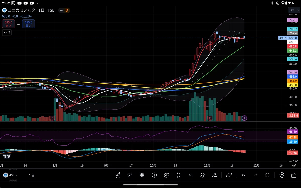
Task: Publish idea with the lightbulb icon
Action: (282, 175)
